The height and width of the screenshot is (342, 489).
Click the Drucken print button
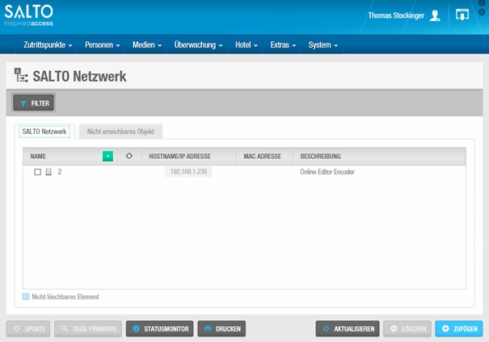coord(221,328)
